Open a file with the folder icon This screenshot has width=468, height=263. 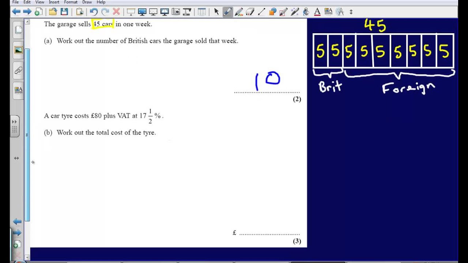pos(53,12)
